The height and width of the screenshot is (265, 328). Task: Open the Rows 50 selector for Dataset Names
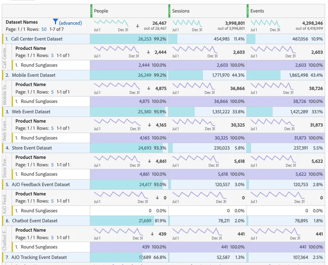(44, 29)
